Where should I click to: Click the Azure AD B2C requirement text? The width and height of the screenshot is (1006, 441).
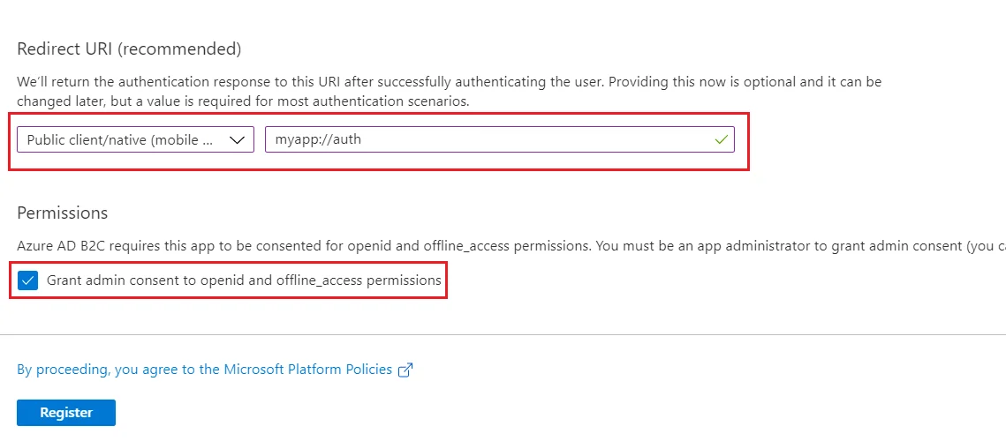[x=511, y=246]
